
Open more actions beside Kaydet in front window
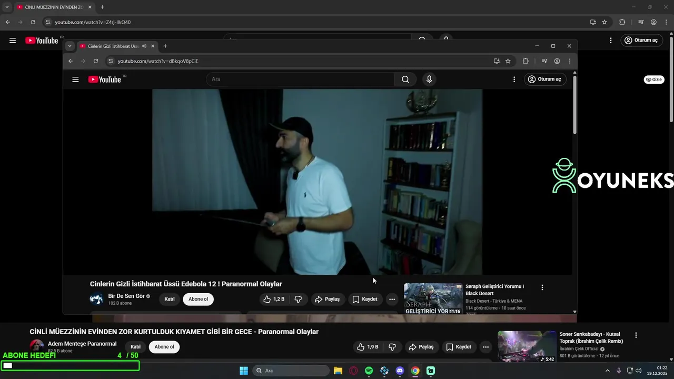[x=392, y=300]
